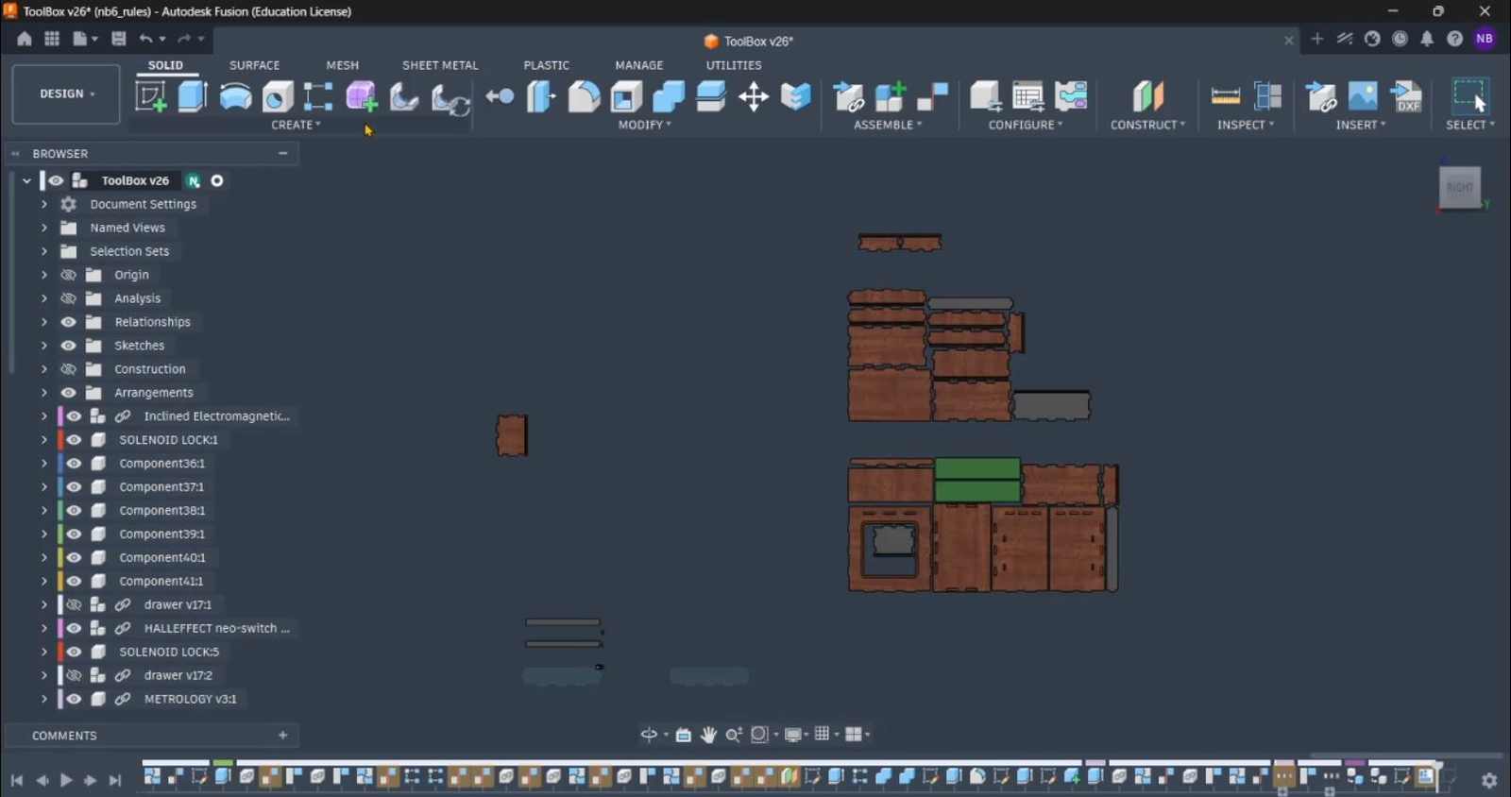Select the Create Form tool
The height and width of the screenshot is (797, 1511).
click(361, 96)
